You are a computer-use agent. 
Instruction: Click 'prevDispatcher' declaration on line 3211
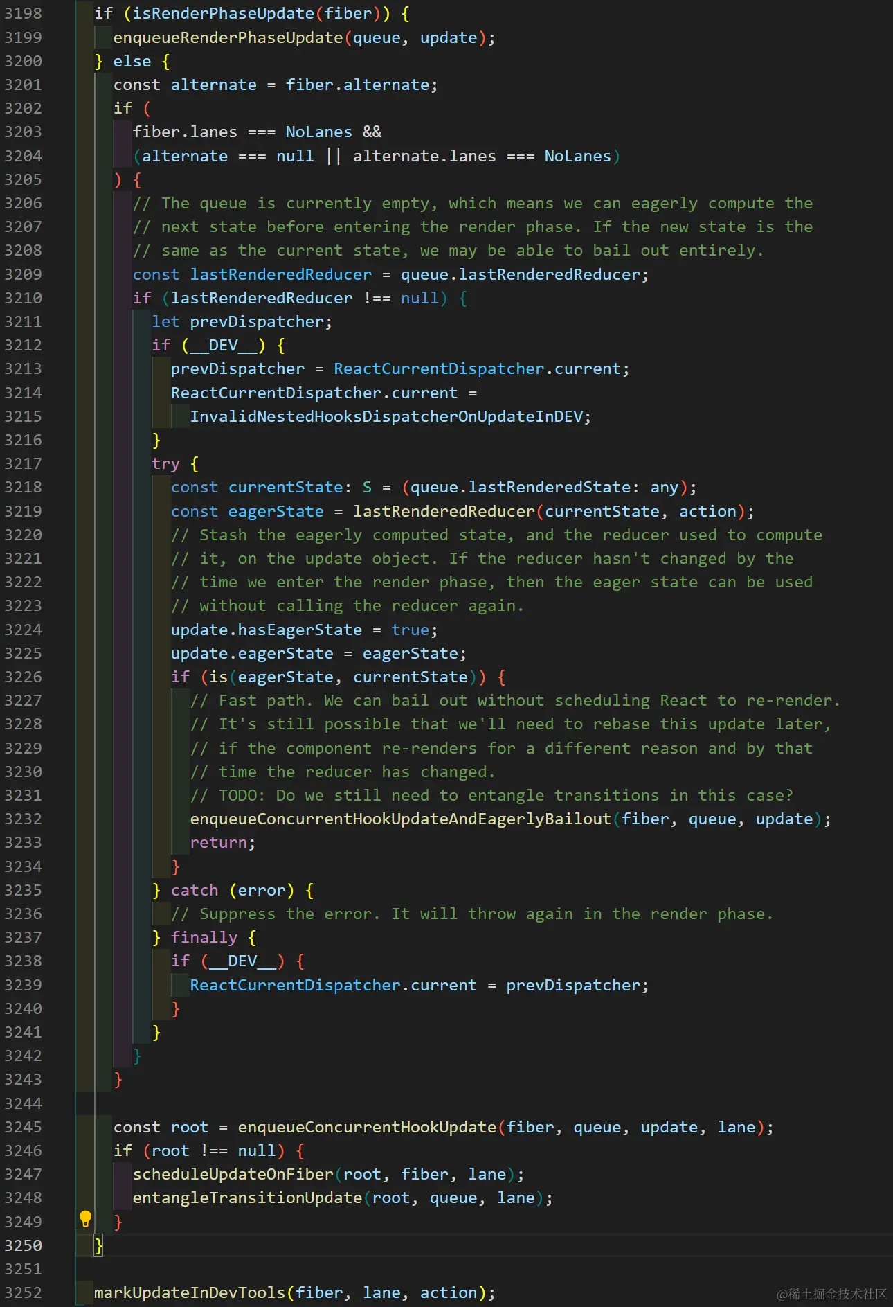[x=257, y=321]
